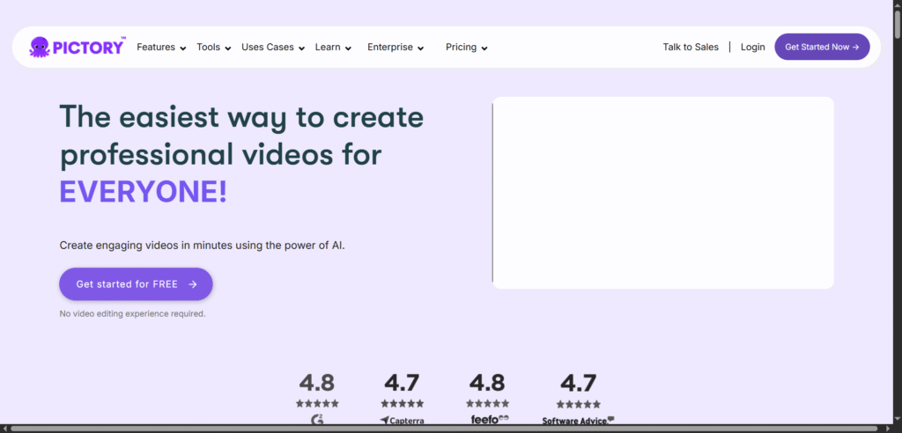Screen dimensions: 902x433
Task: Click the Software Advice logo
Action: 578,421
